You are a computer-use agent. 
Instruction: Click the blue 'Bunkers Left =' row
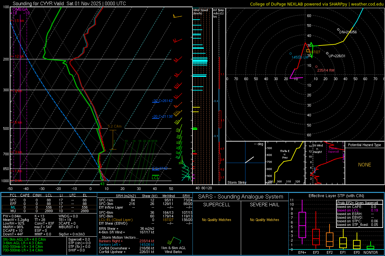pos(127,245)
